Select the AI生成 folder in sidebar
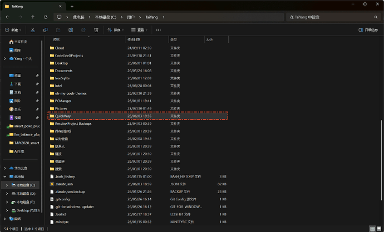Viewport: 384px width, 232px height. coord(17,152)
